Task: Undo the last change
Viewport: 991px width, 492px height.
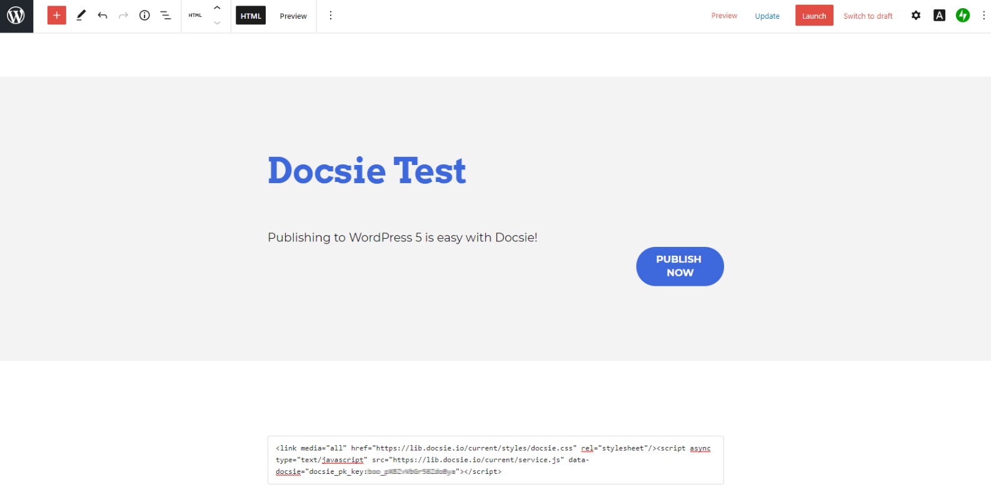Action: [x=103, y=16]
